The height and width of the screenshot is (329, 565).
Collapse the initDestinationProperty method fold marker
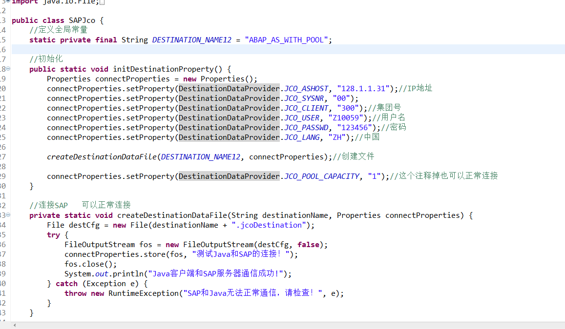pyautogui.click(x=8, y=68)
